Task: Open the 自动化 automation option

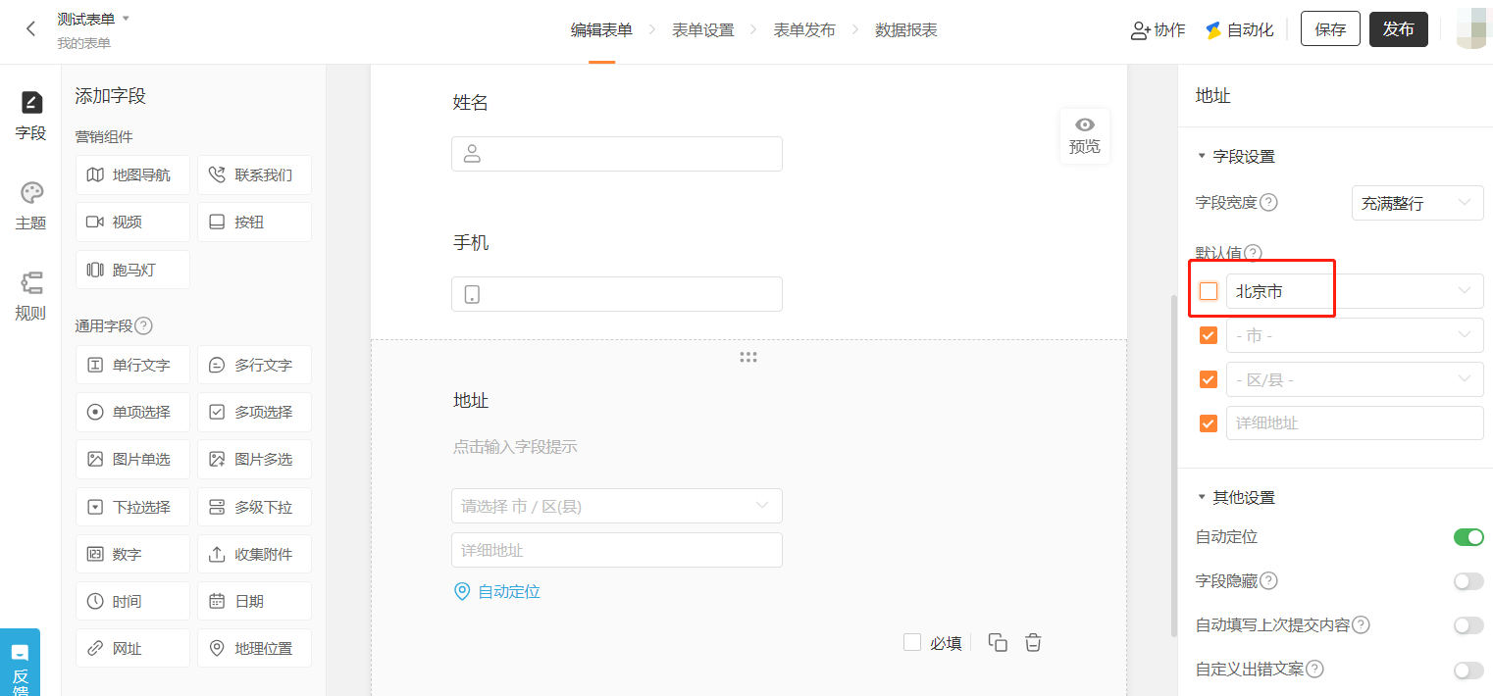Action: (x=1240, y=30)
